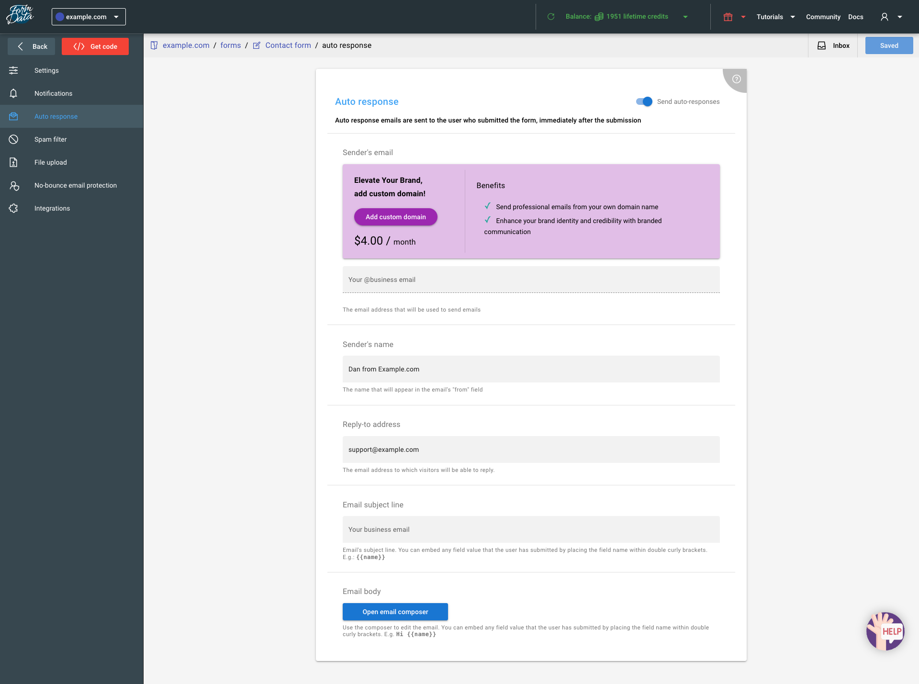Expand the Balance credits dropdown
The image size is (919, 684).
tap(685, 17)
